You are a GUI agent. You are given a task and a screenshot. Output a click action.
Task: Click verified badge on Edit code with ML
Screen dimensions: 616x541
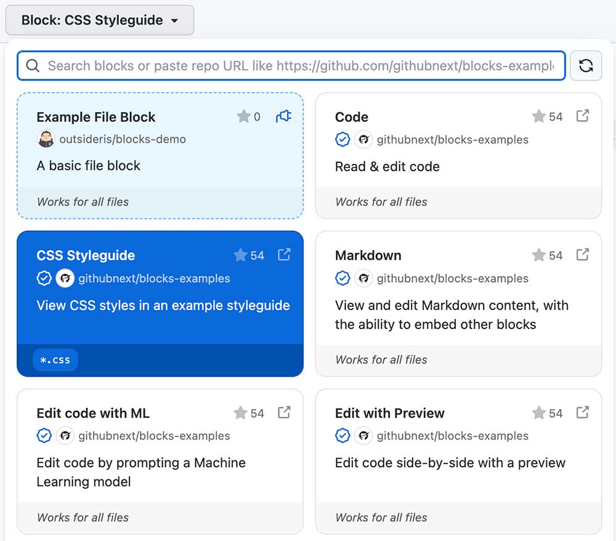coord(44,436)
